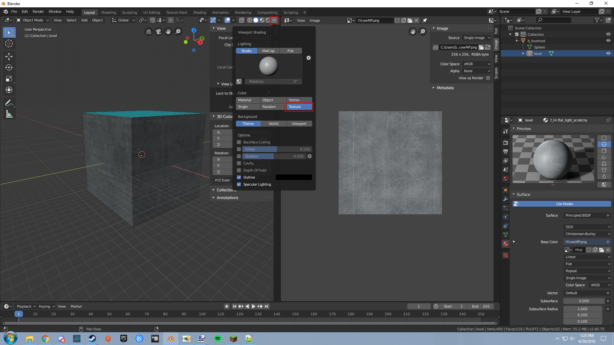Click the play animation button in timeline
This screenshot has width=614, height=345.
[x=253, y=306]
